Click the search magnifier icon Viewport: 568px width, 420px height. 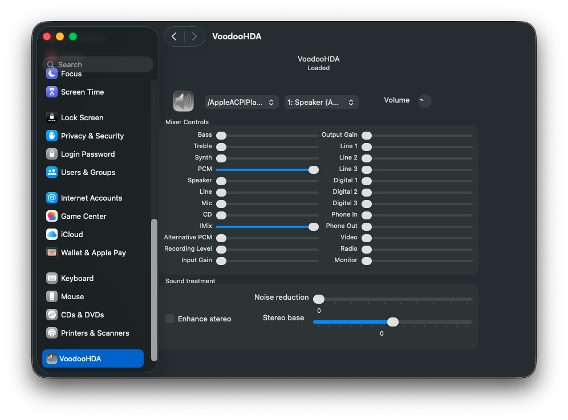[51, 65]
